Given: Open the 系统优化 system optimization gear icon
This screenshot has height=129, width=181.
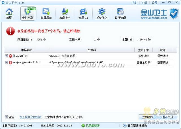Looking at the screenshot, I should (x=102, y=14).
